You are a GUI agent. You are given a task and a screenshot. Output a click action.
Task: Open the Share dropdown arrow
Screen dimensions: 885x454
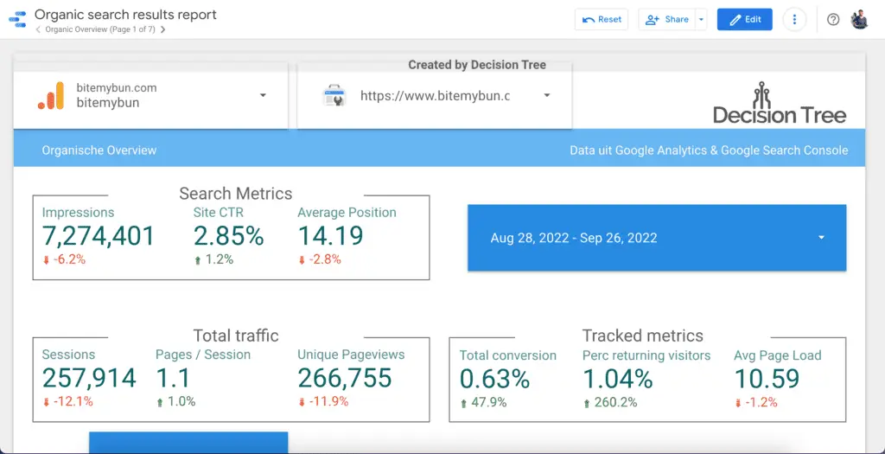tap(701, 19)
